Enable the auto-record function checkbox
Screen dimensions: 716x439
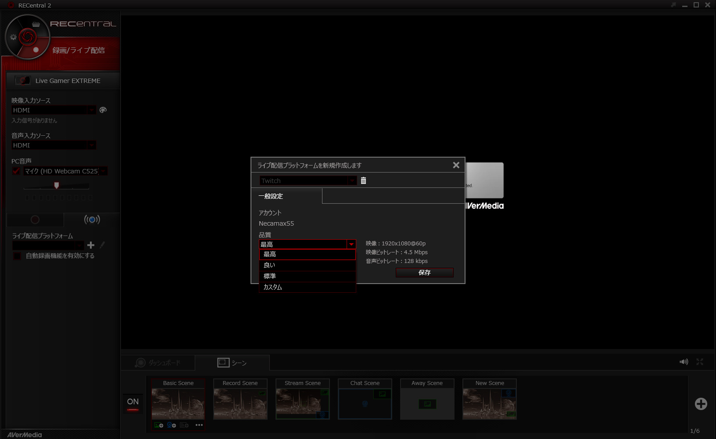pos(17,256)
